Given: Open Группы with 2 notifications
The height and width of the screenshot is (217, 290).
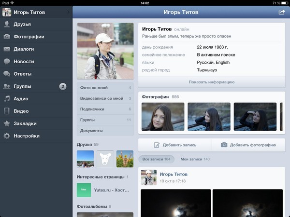Looking at the screenshot, I should (x=34, y=86).
